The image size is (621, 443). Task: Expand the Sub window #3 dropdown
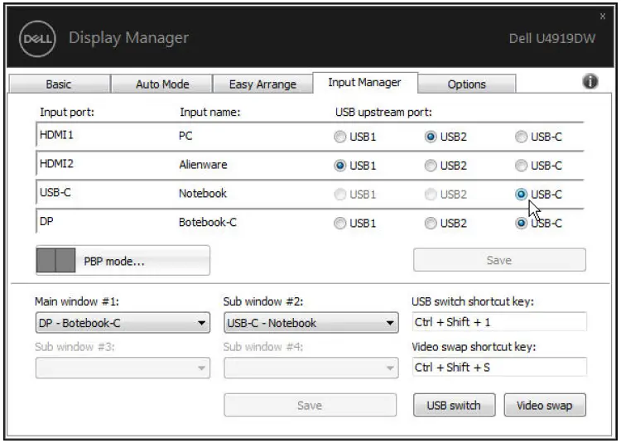pos(123,368)
